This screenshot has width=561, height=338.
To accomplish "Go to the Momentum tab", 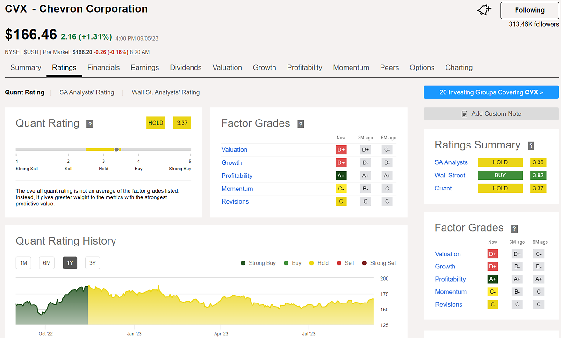I will 351,68.
